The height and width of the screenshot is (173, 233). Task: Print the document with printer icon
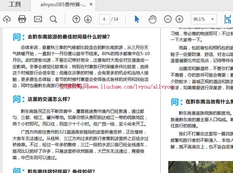(22, 19)
